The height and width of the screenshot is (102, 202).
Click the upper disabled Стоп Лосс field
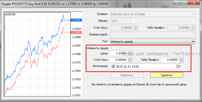[x=122, y=28]
